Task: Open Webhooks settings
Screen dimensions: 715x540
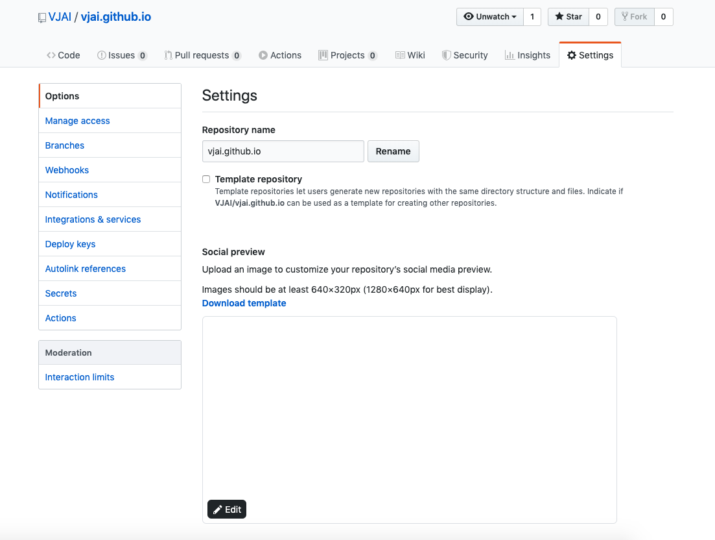Action: (110, 170)
